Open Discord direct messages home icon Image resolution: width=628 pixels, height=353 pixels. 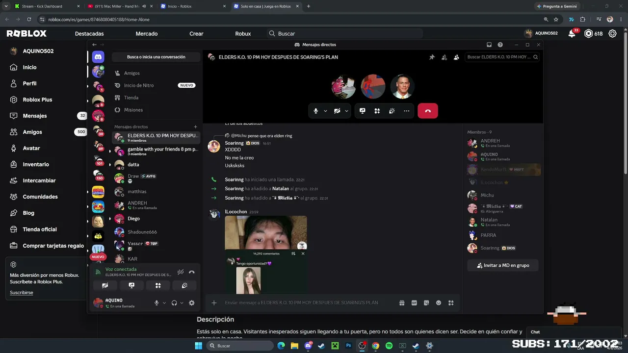(x=98, y=57)
